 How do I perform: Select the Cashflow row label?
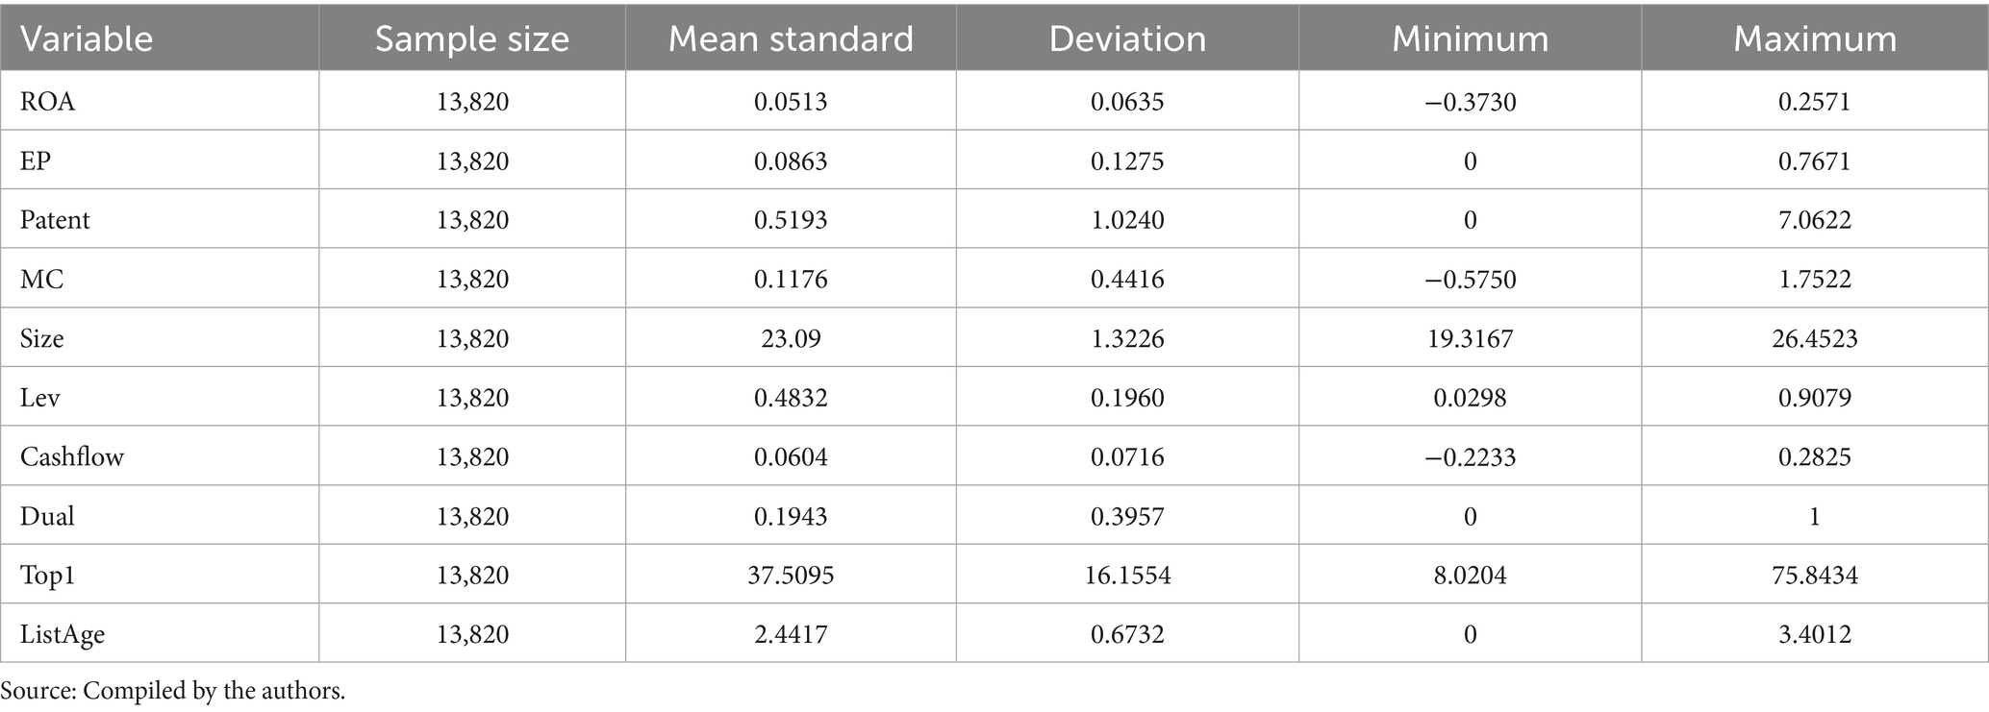[x=72, y=456]
